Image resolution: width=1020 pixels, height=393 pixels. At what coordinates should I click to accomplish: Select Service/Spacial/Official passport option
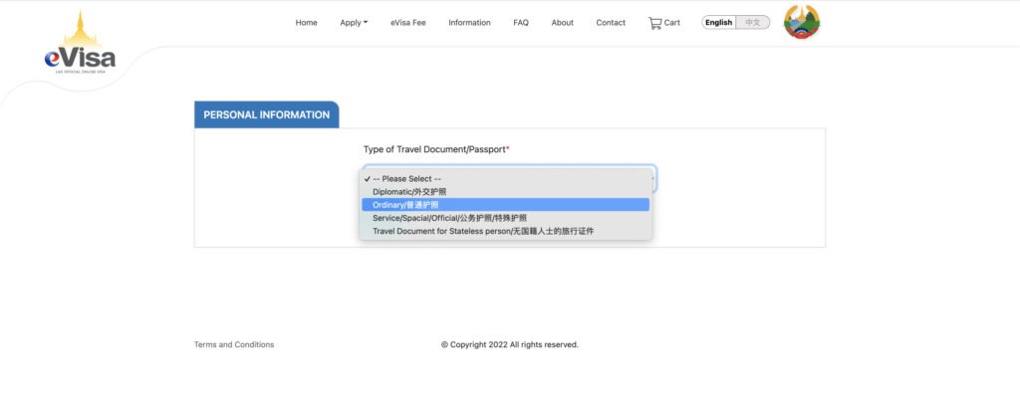(505, 218)
